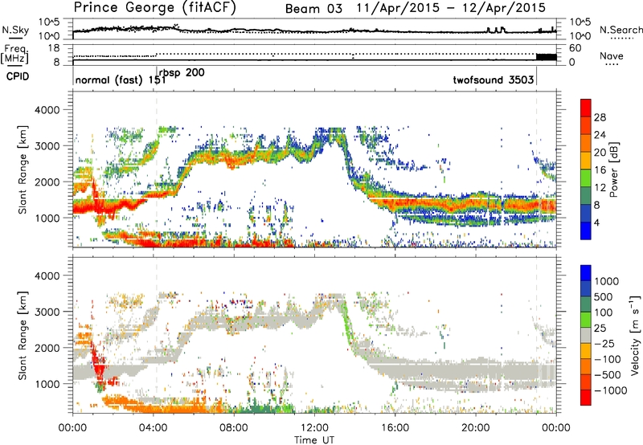Click the "-25" label on the Velocity colorbar
The width and height of the screenshot is (643, 445).
[x=605, y=343]
